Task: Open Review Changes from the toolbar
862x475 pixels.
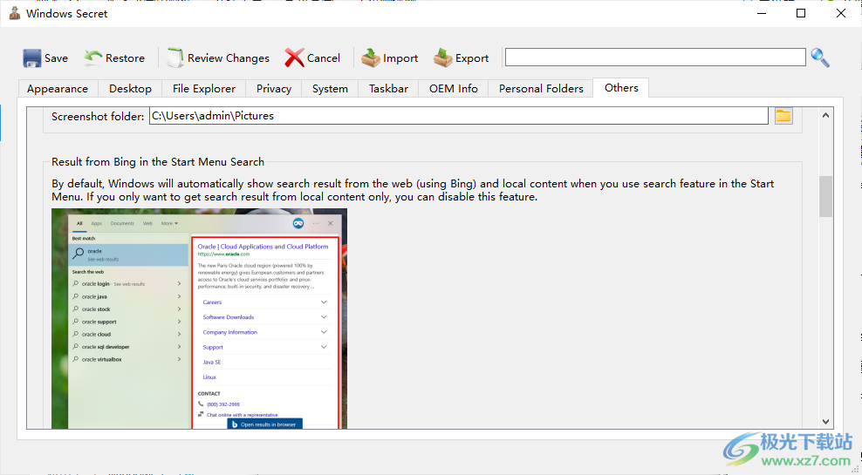Action: tap(218, 58)
